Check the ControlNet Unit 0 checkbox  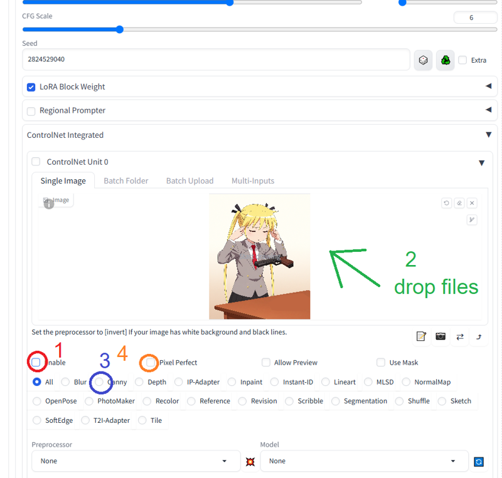36,162
